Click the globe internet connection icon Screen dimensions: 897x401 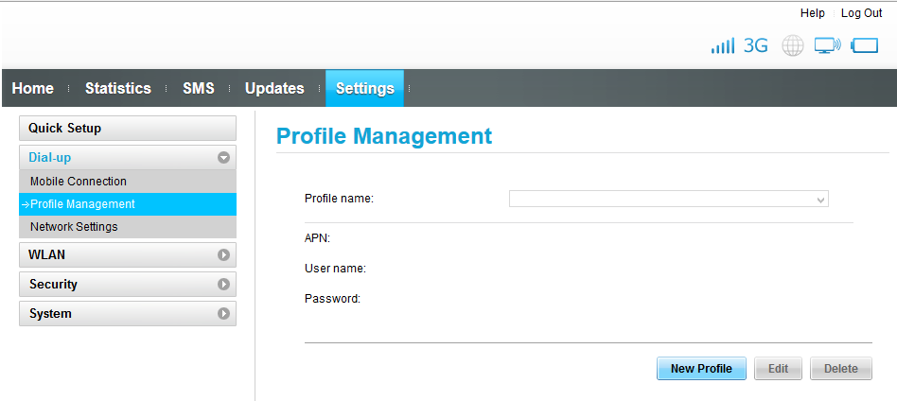pos(793,45)
